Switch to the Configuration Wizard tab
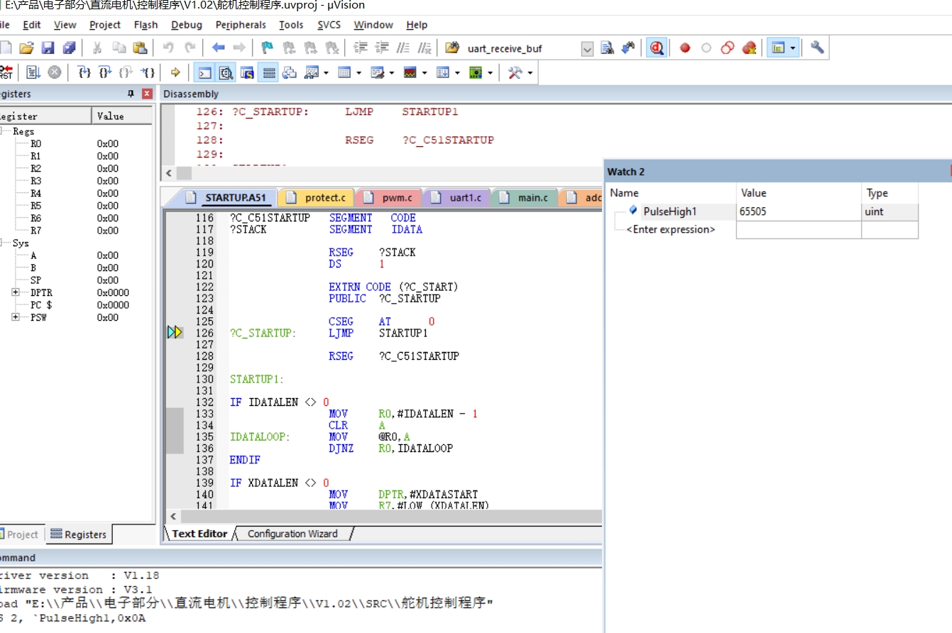The image size is (952, 633). pos(292,534)
